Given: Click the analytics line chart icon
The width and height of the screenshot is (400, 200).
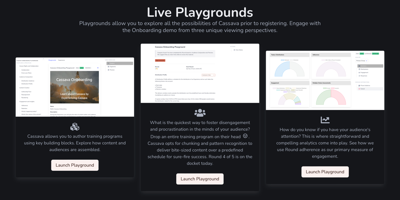Looking at the screenshot, I should pos(325,120).
